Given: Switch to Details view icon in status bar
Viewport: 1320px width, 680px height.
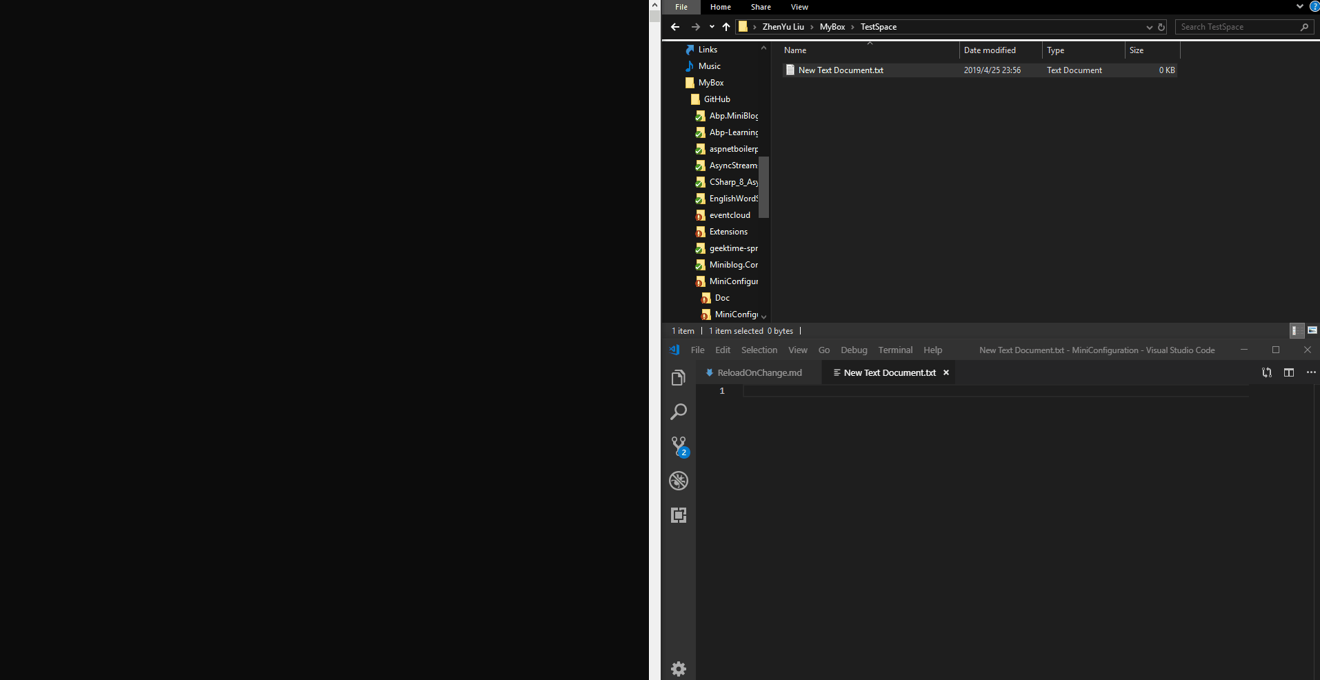Looking at the screenshot, I should (x=1297, y=330).
